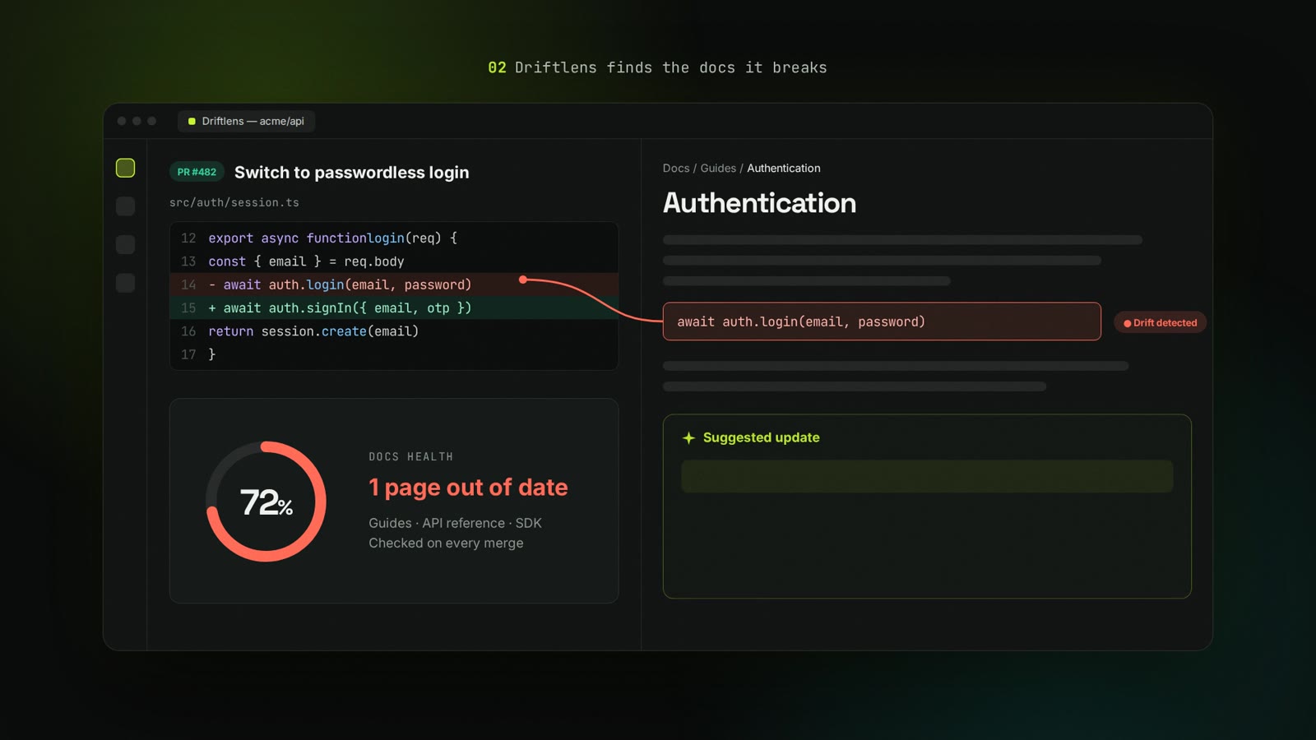Click removed line 14 auth.login code

(394, 284)
